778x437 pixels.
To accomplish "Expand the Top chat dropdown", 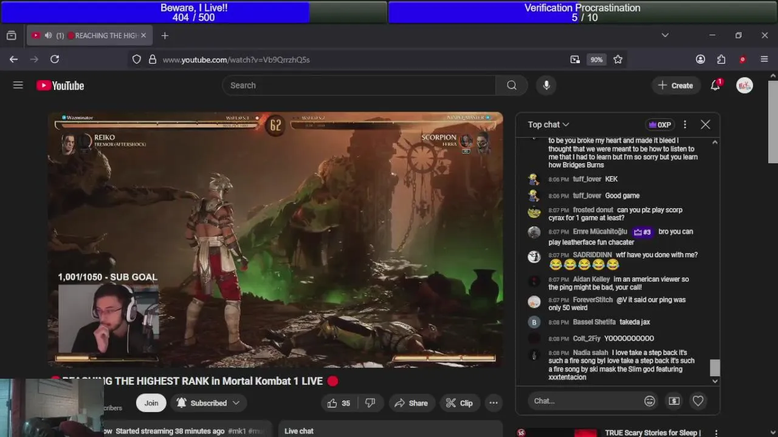I will tap(548, 124).
